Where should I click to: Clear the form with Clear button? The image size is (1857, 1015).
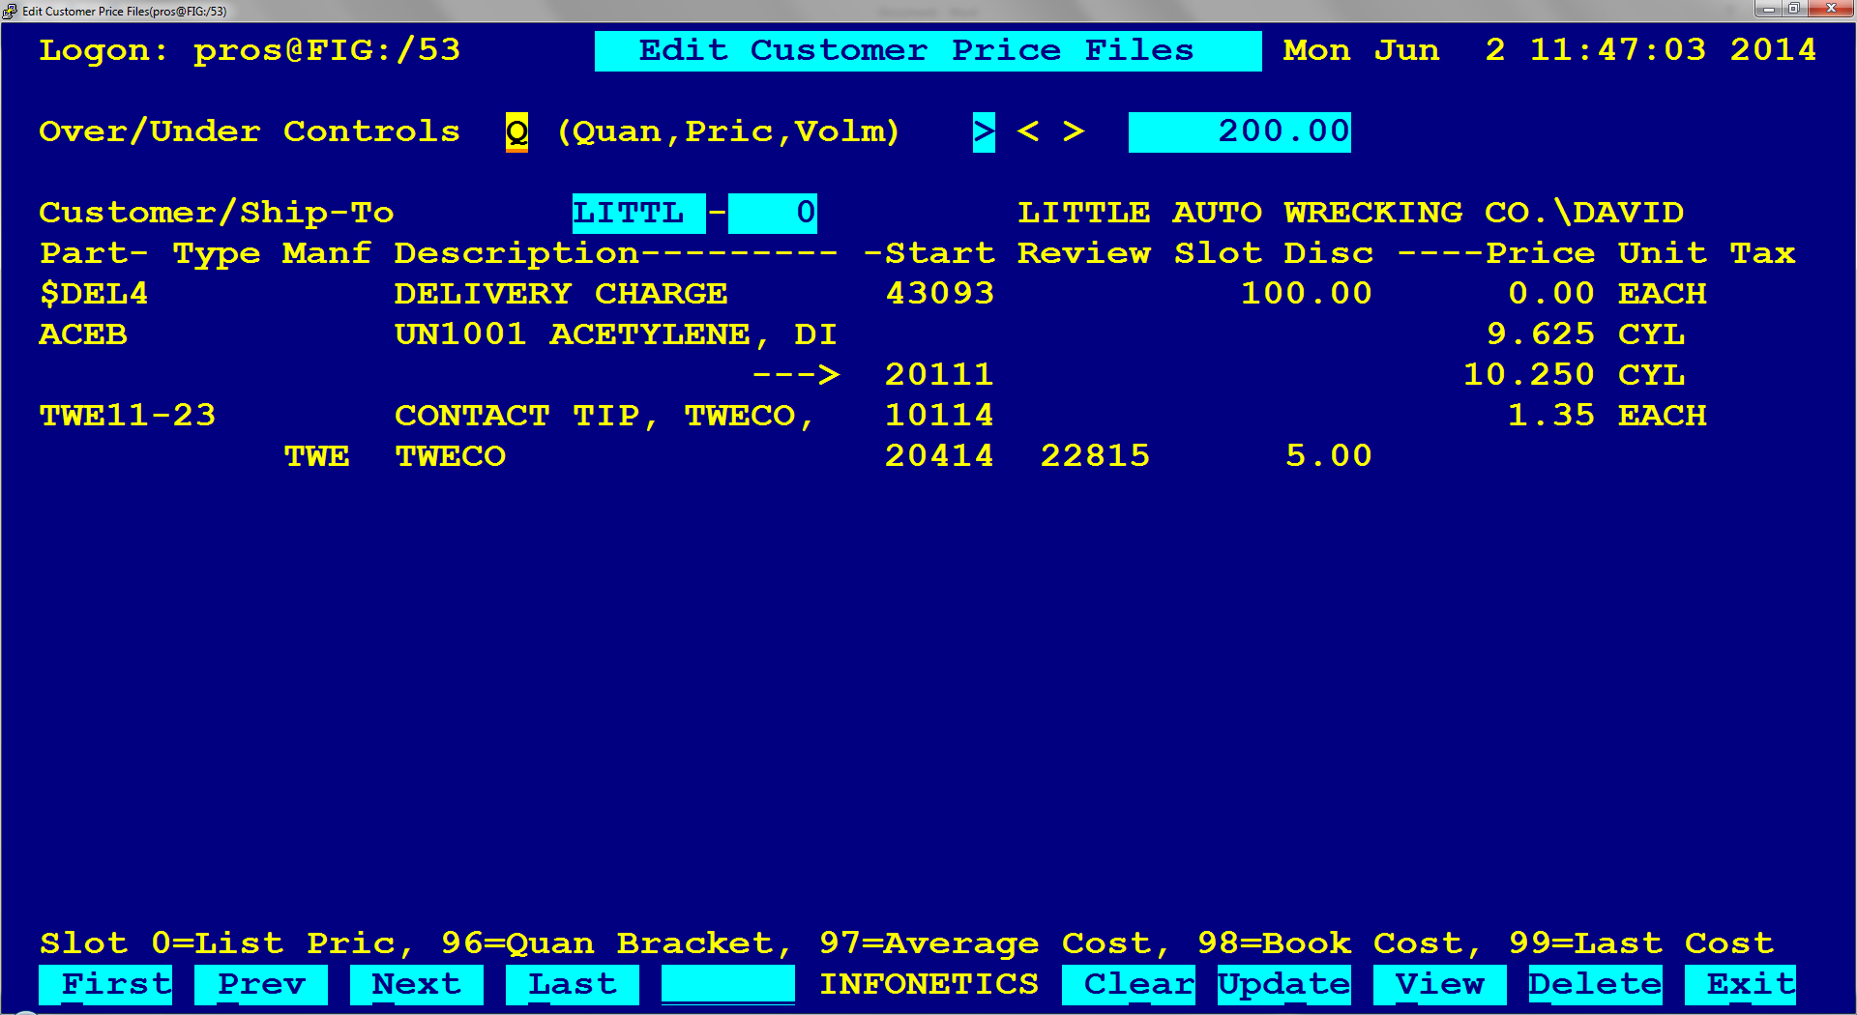1129,984
